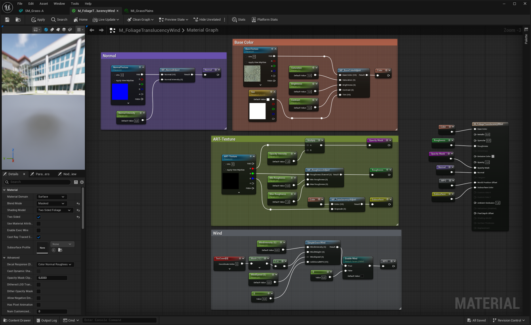Viewport: 531px width, 325px height.
Task: Open the Content Drawer
Action: pyautogui.click(x=17, y=320)
